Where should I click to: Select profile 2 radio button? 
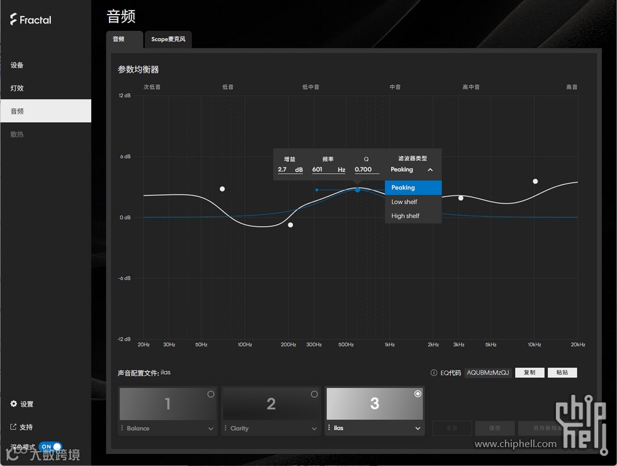tap(314, 394)
